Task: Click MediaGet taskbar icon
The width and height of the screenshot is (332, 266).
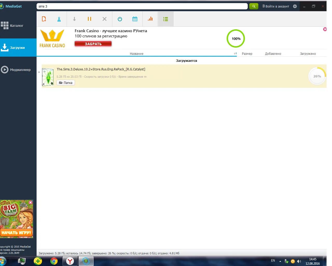Action: [86, 261]
